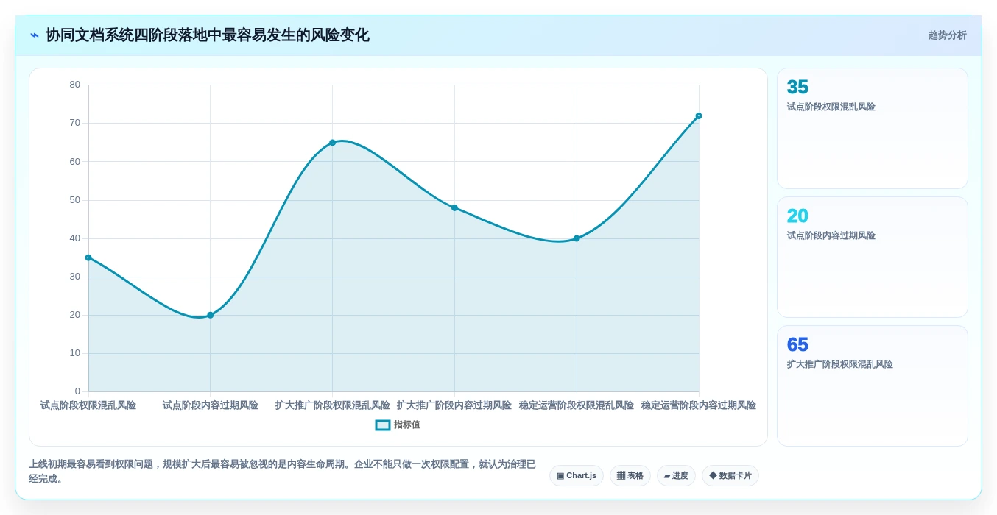Click card caption 试点阶段内容过期风险
997x515 pixels.
point(831,235)
